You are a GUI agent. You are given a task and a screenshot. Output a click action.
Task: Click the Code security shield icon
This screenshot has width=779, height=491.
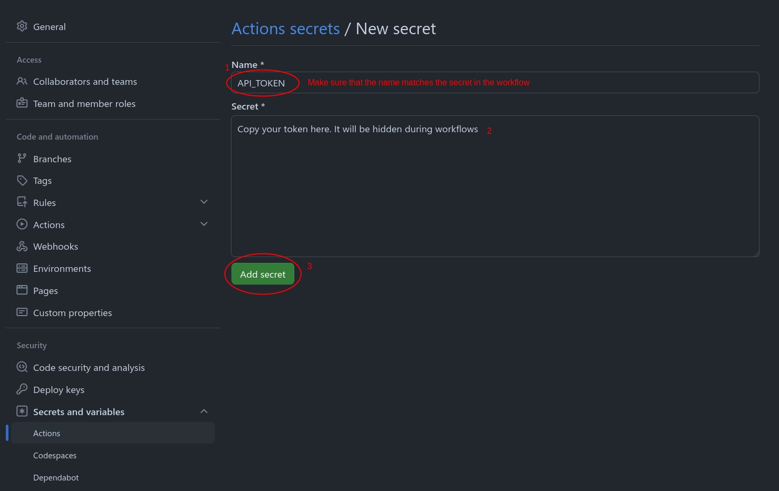22,367
